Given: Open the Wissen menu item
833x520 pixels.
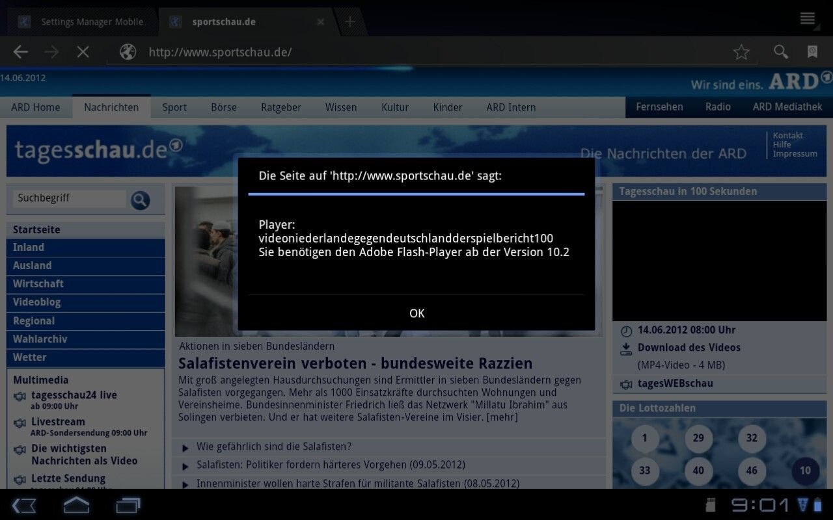Looking at the screenshot, I should pos(341,107).
